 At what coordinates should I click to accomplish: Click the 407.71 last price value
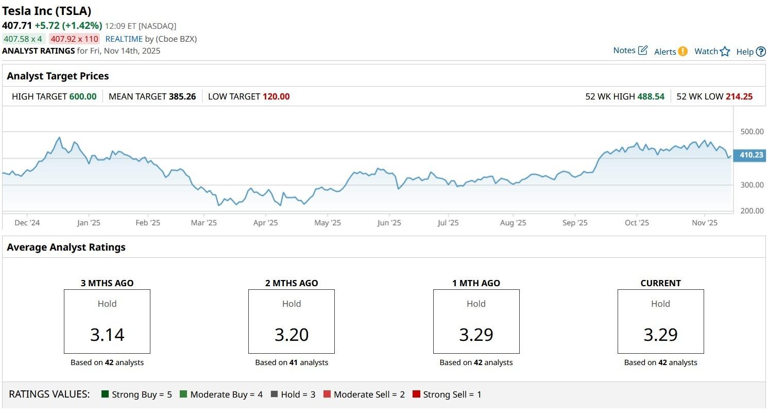coord(17,25)
